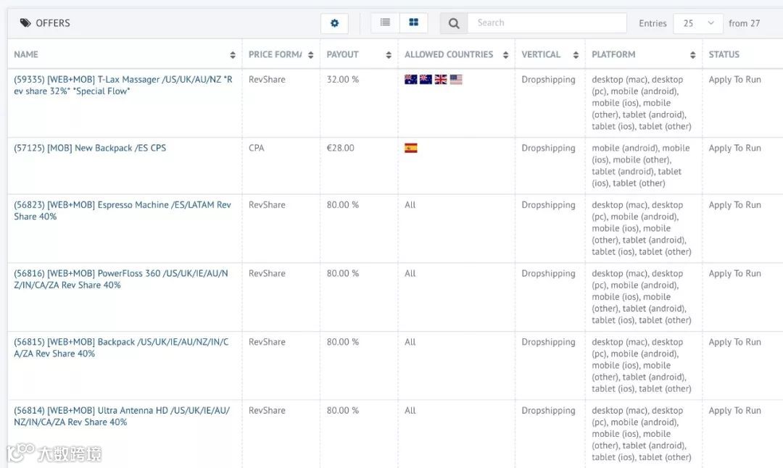This screenshot has height=468, width=783.
Task: Click the PLATFORM column header text
Action: pos(613,54)
